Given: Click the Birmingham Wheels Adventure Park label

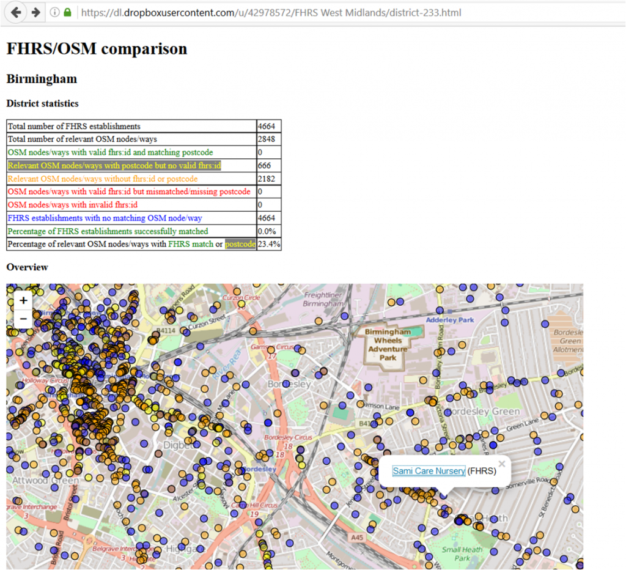Looking at the screenshot, I should click(x=388, y=344).
